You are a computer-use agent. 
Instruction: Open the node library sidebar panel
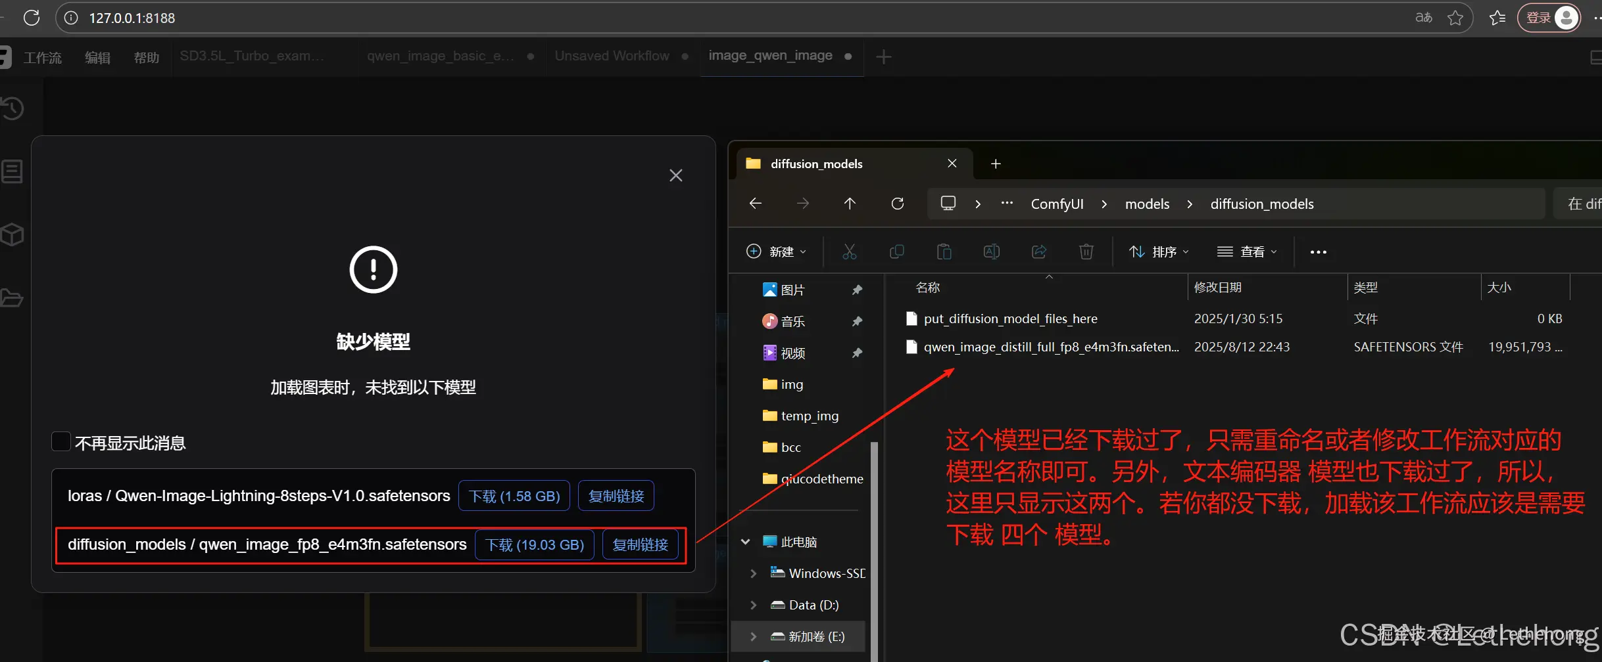click(x=12, y=171)
